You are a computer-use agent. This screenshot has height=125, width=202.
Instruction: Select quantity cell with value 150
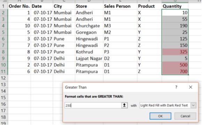(175, 45)
